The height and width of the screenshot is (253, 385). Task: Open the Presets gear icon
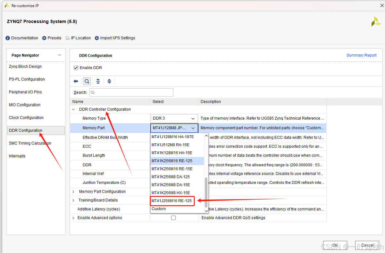pos(44,38)
